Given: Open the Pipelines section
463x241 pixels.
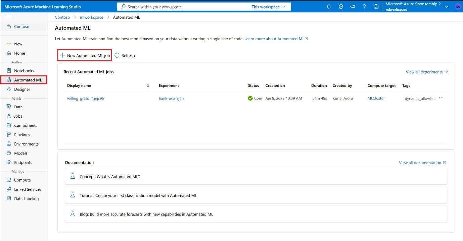Looking at the screenshot, I should [21, 134].
